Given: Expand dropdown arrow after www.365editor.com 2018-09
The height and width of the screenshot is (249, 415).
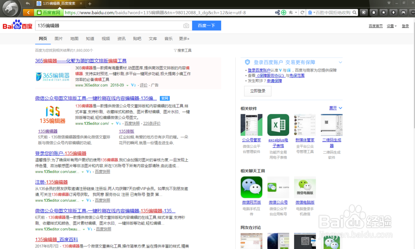Looking at the screenshot, I should (x=127, y=85).
